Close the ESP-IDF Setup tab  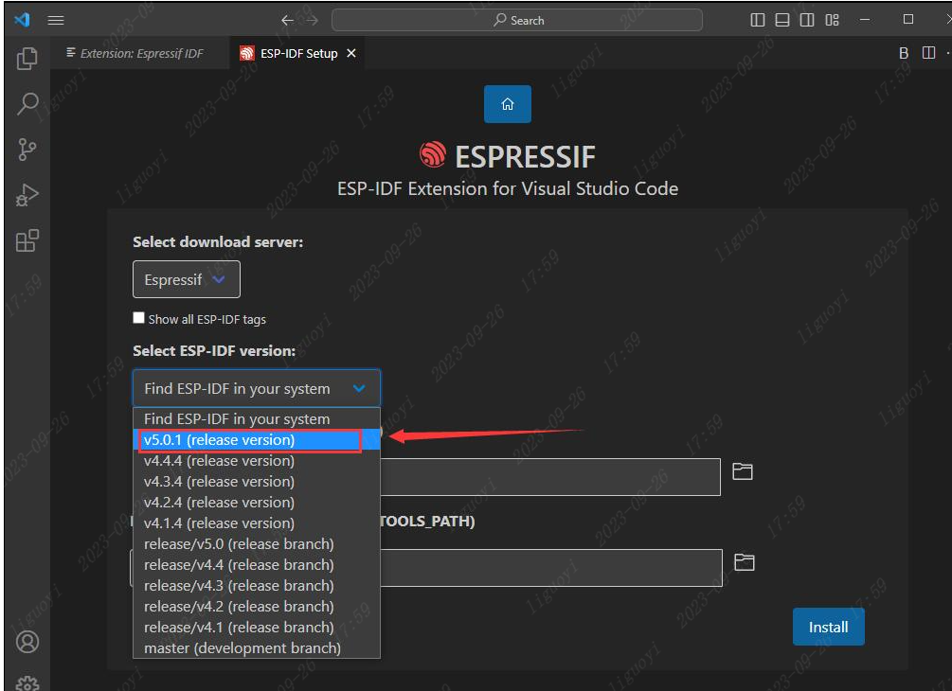pyautogui.click(x=350, y=53)
